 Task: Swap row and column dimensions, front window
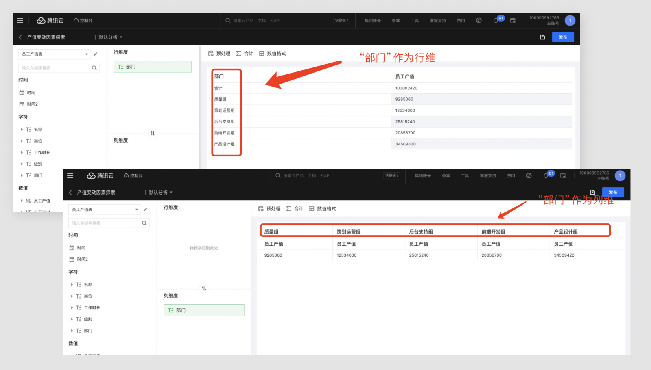click(204, 288)
